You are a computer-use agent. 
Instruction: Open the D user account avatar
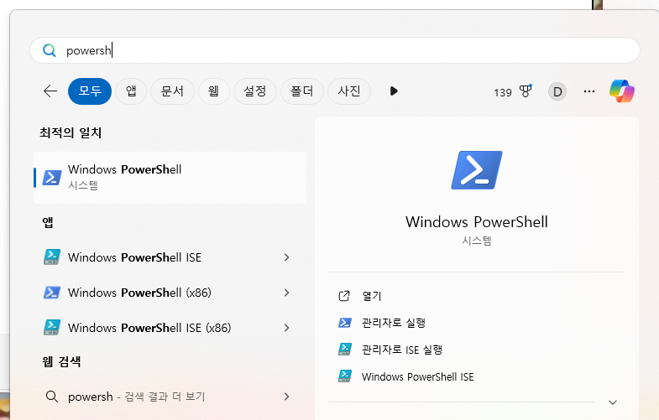click(x=557, y=91)
